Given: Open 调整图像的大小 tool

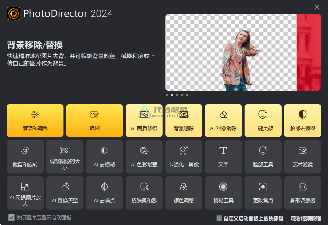Looking at the screenshot, I should click(65, 157).
